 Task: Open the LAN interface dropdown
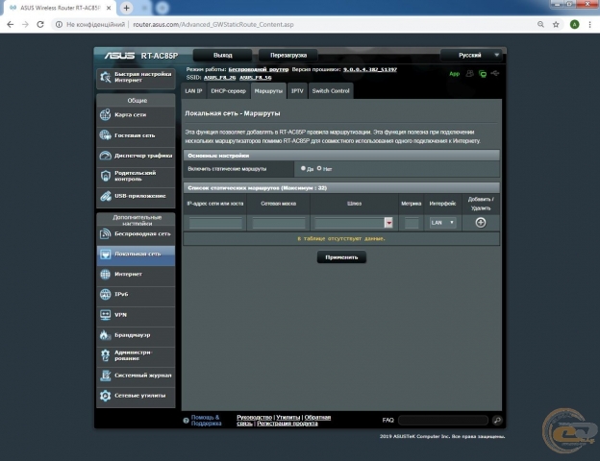(442, 223)
